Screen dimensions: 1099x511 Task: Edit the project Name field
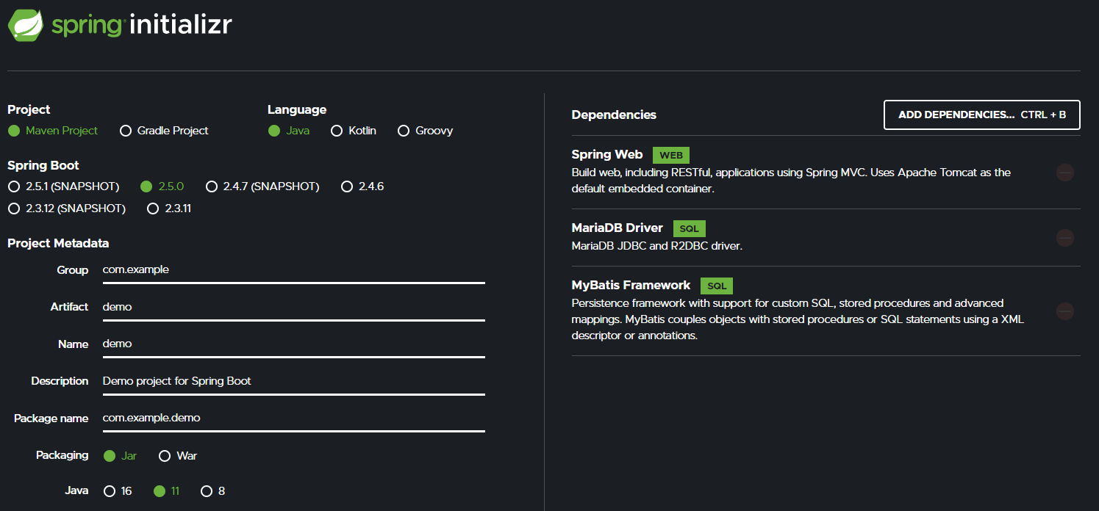pos(294,344)
